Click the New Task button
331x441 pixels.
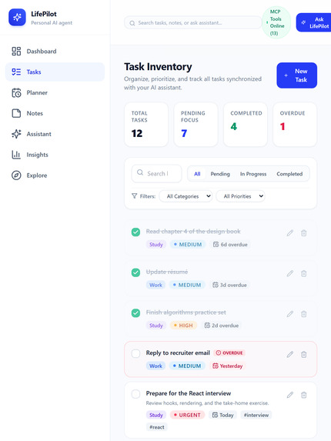point(296,75)
